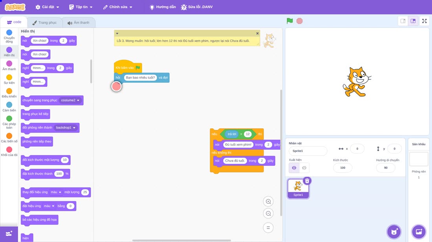This screenshot has height=242, width=432.
Task: Switch to the code tab
Action: [x=14, y=22]
